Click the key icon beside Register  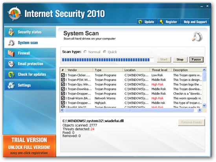pyautogui.click(x=161, y=22)
